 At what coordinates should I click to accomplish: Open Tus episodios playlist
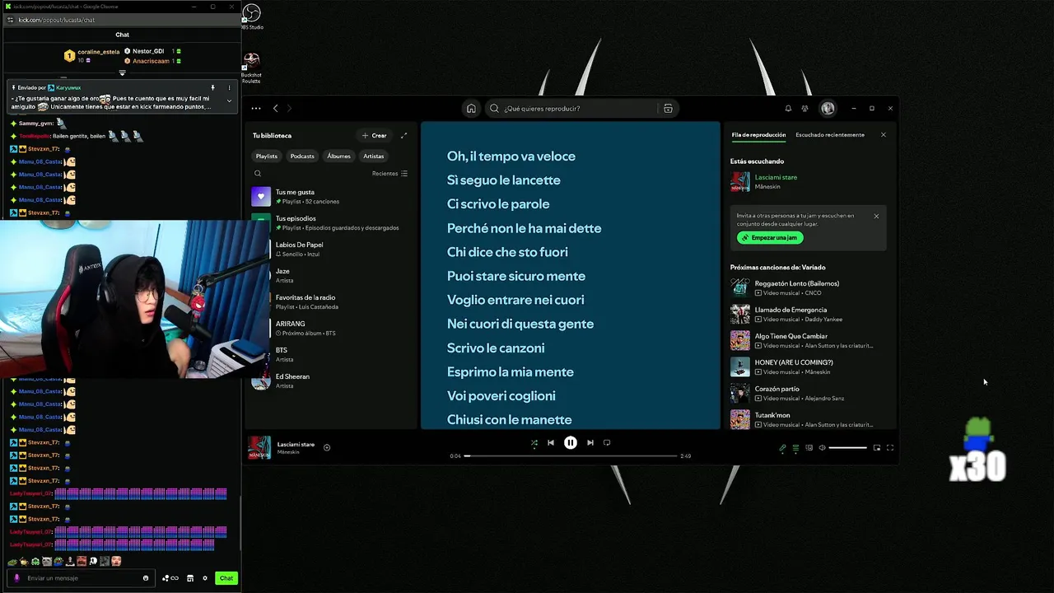(333, 222)
